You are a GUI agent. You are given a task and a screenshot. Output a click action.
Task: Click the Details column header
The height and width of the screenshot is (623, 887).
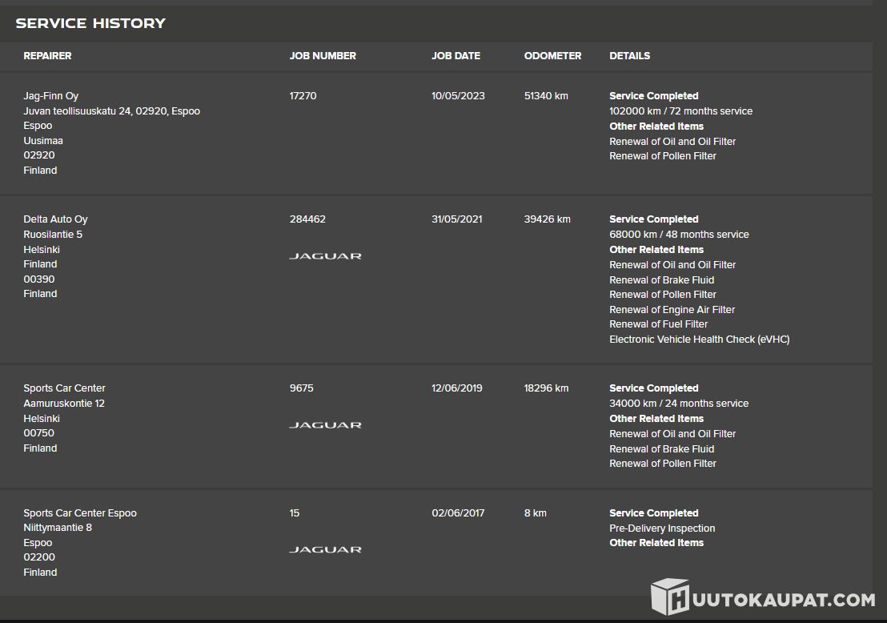629,56
